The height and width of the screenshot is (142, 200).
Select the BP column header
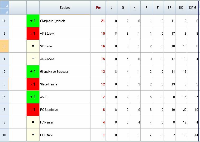click(169, 8)
